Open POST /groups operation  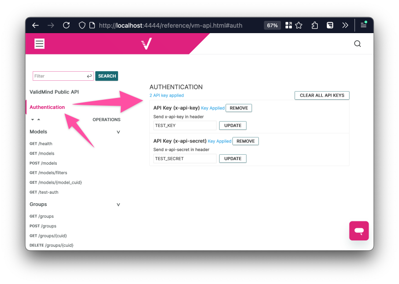pyautogui.click(x=43, y=226)
